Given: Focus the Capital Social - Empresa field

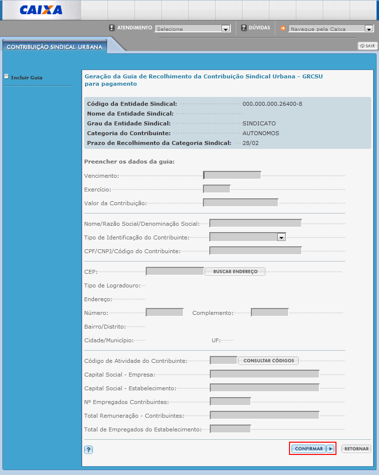Looking at the screenshot, I should point(265,374).
